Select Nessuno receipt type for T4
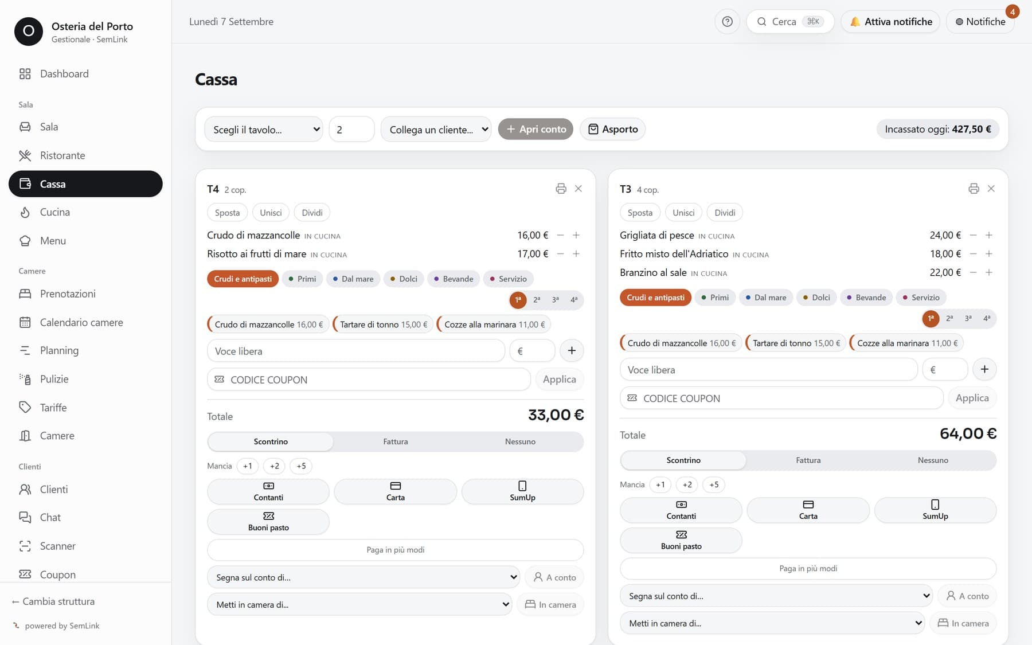 520,441
